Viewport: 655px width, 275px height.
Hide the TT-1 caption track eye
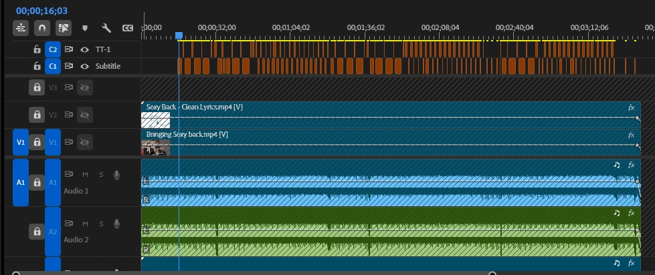[x=85, y=49]
